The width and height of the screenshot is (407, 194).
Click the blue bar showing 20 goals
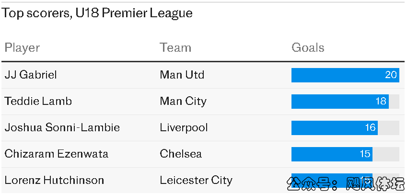345,75
